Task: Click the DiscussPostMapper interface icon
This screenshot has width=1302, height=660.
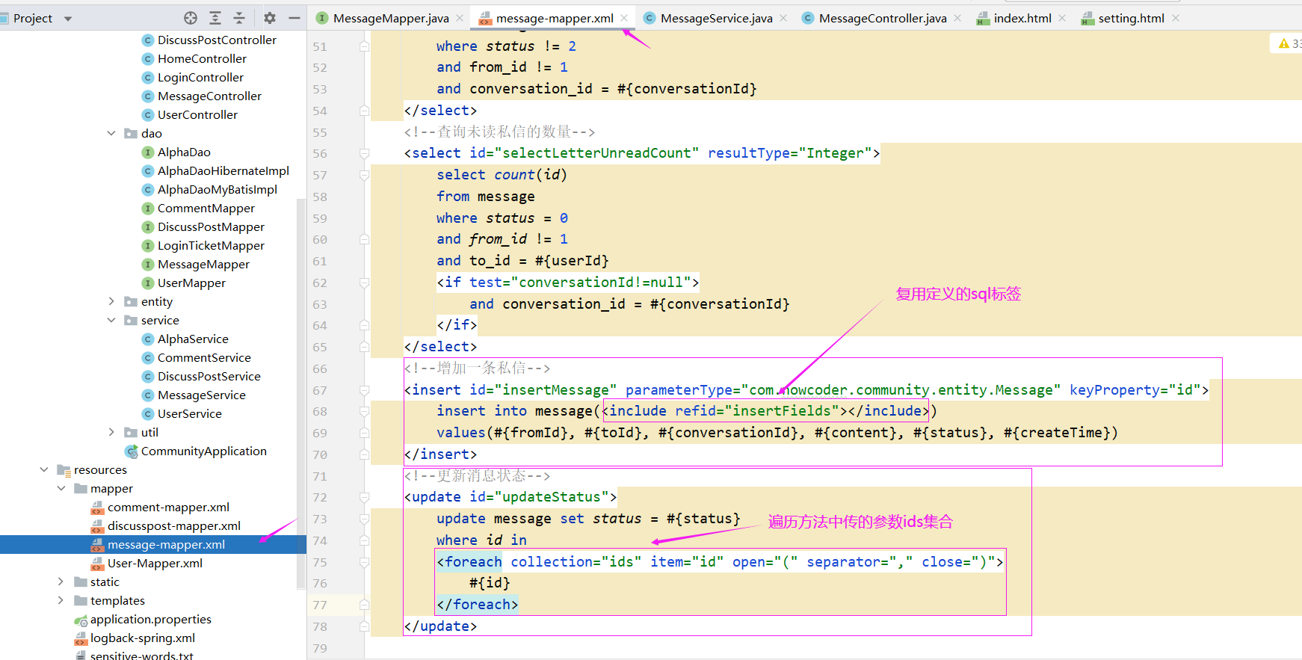Action: (148, 226)
